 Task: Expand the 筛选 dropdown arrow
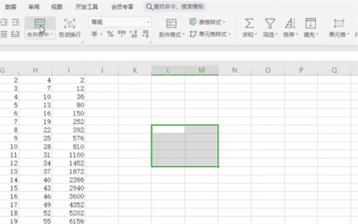click(276, 35)
